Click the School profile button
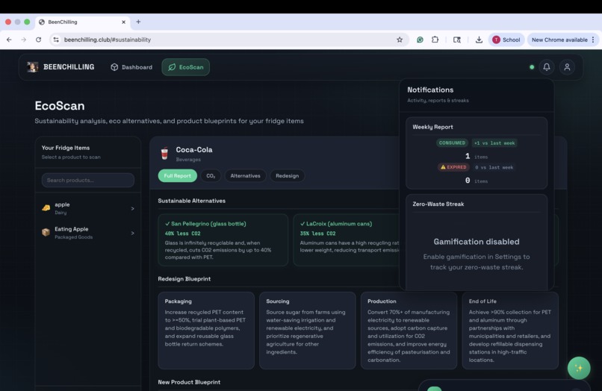The height and width of the screenshot is (391, 602). click(506, 40)
